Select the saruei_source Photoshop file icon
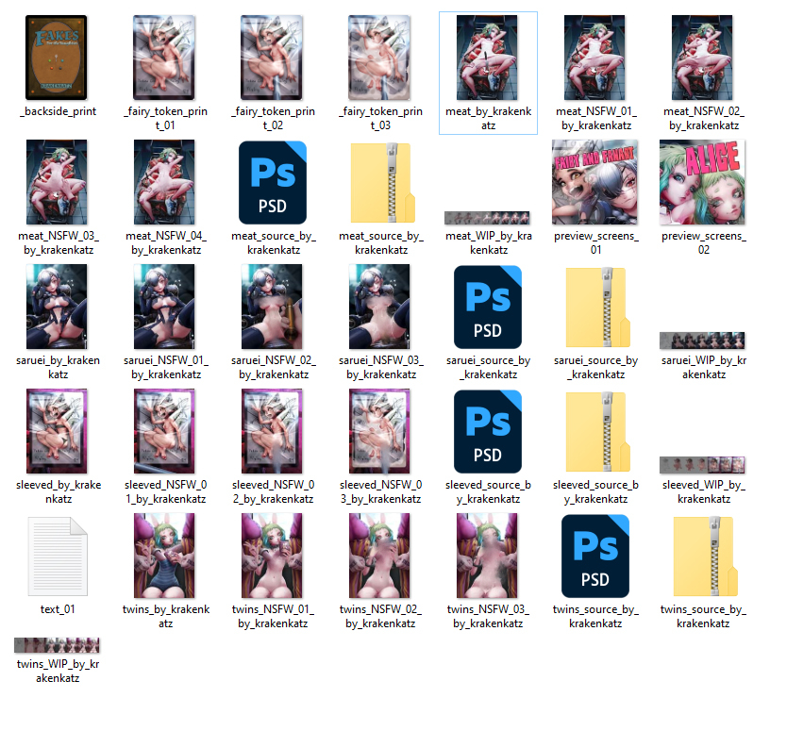This screenshot has height=731, width=787. click(x=488, y=305)
